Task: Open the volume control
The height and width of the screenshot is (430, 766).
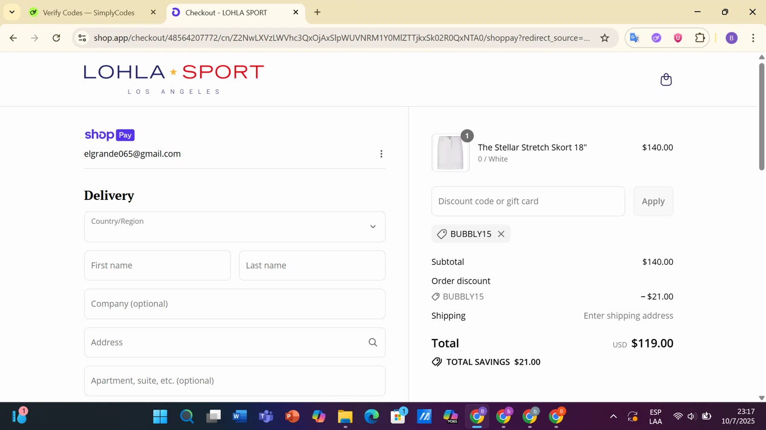Action: [691, 417]
